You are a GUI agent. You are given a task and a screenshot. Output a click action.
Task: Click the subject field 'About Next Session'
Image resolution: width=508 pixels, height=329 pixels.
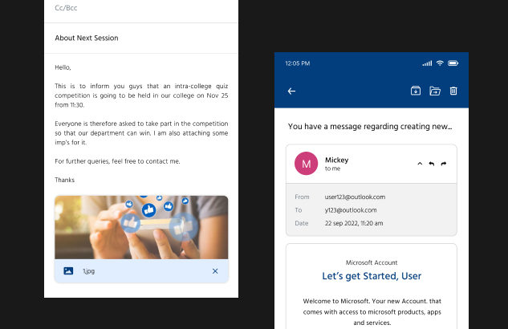[141, 39]
